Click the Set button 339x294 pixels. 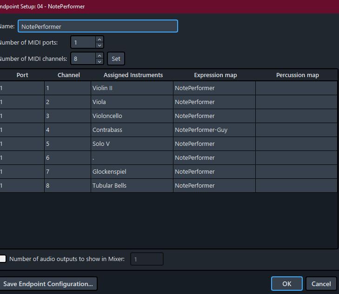click(x=116, y=59)
